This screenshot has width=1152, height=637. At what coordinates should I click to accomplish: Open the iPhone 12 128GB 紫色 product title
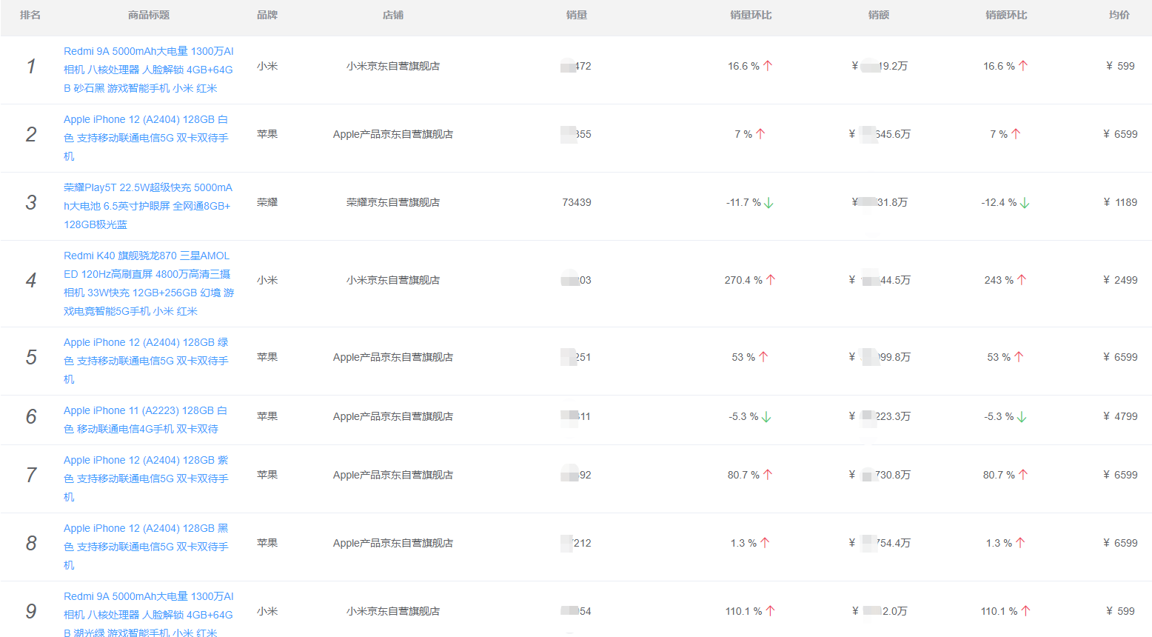[x=146, y=478]
